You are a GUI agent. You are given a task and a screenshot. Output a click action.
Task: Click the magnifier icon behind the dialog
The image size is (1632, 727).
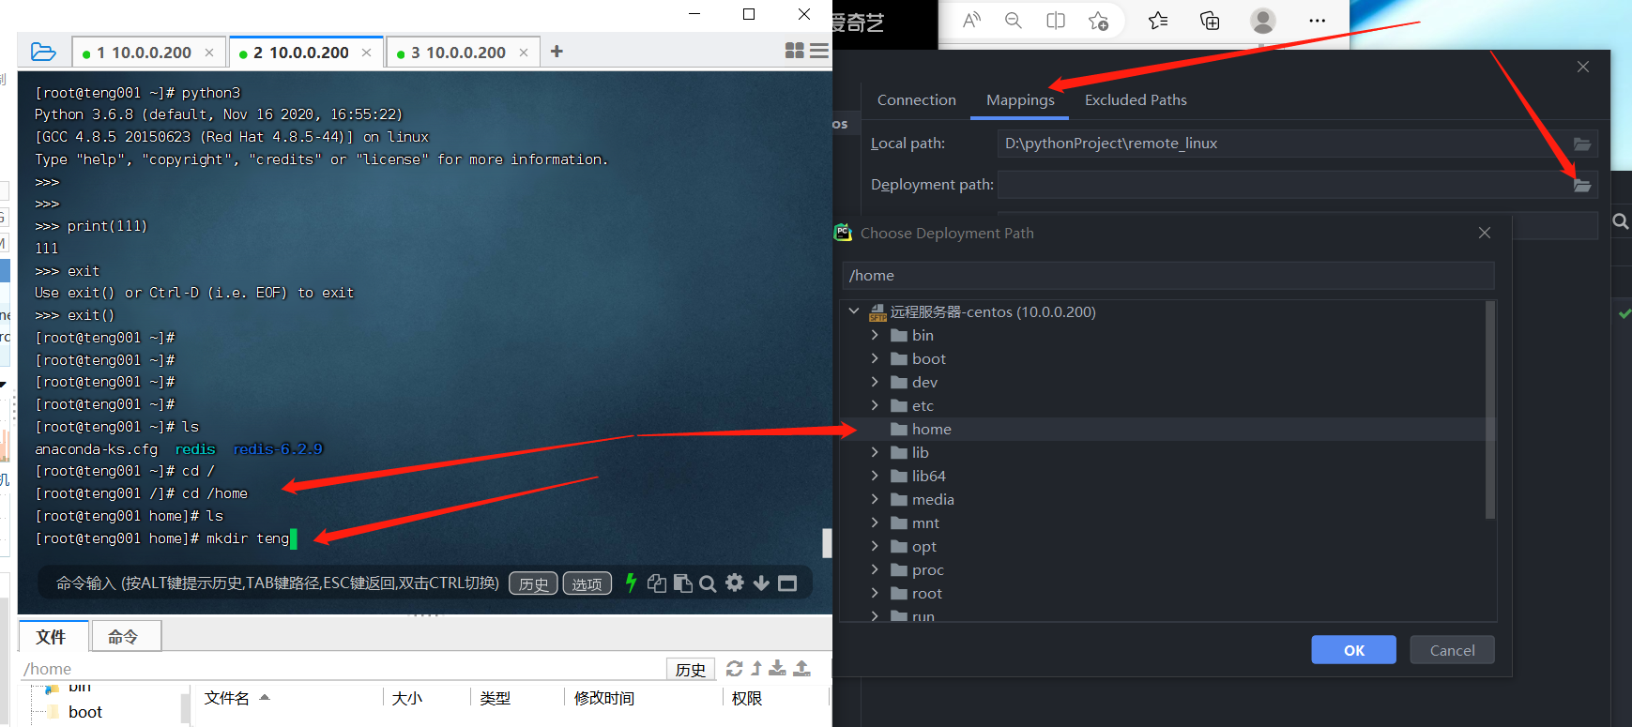tap(1621, 221)
